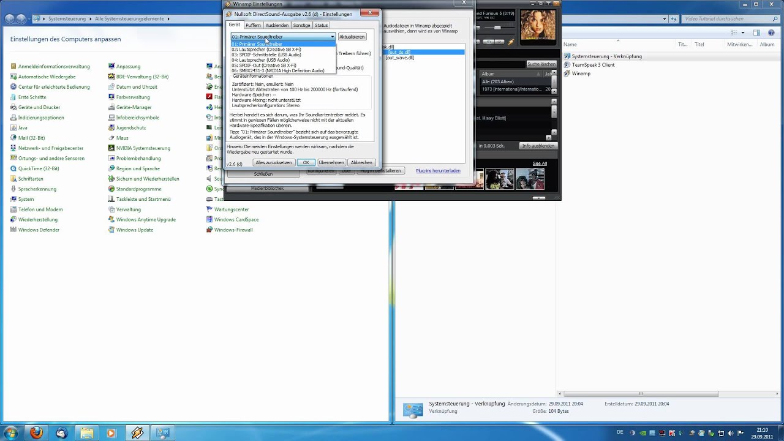
Task: Select 03: SPDIF-Schnittstelle (USB Audio)
Action: 283,55
